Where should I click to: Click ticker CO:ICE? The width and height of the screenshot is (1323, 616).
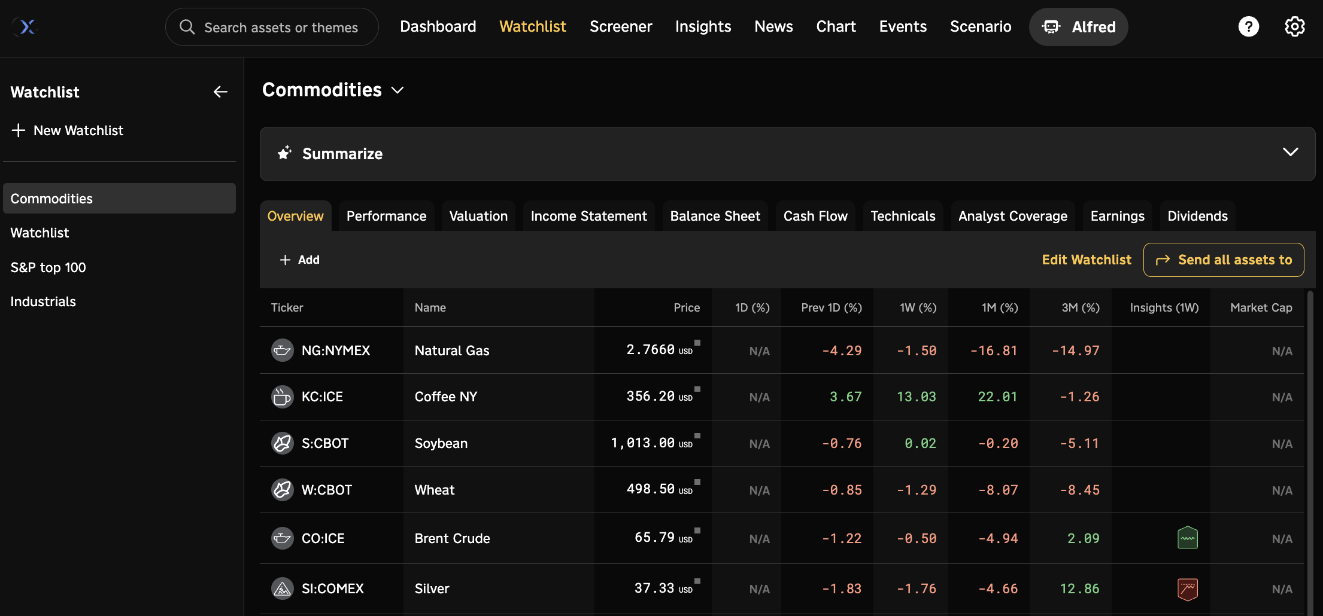tap(323, 538)
